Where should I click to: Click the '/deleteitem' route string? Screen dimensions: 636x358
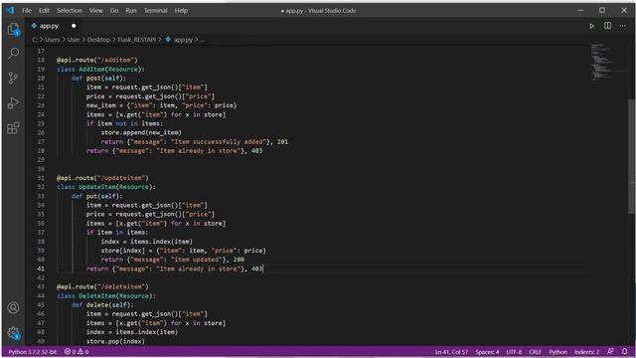click(121, 286)
